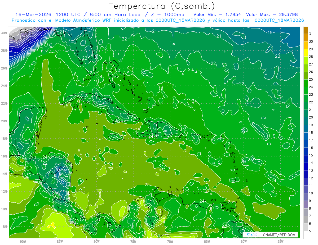Click the gray swatch between colorbar 6 and 7
This screenshot has height=245, width=318.
[x=306, y=219]
